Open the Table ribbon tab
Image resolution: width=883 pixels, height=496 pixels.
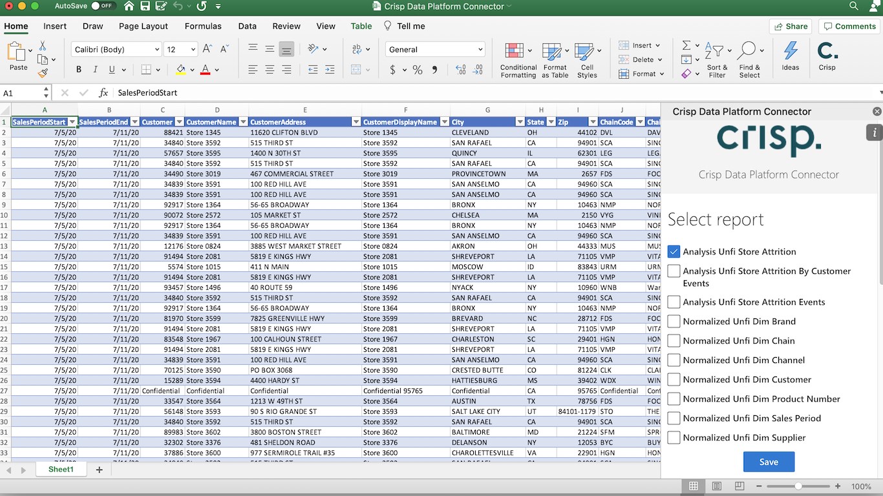coord(361,26)
